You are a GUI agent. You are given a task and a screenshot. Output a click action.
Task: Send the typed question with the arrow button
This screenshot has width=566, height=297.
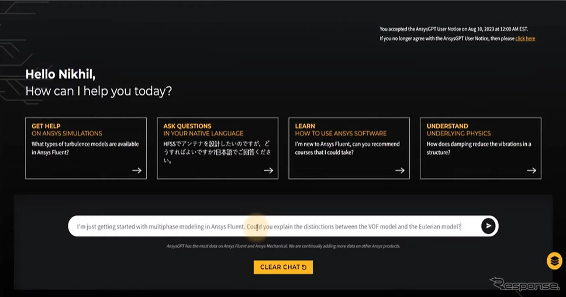[x=488, y=226]
